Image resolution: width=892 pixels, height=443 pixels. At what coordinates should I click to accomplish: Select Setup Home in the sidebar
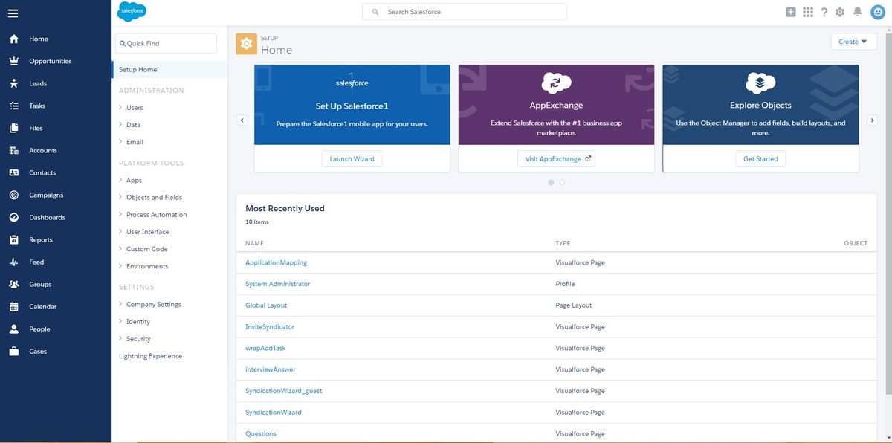pos(138,69)
